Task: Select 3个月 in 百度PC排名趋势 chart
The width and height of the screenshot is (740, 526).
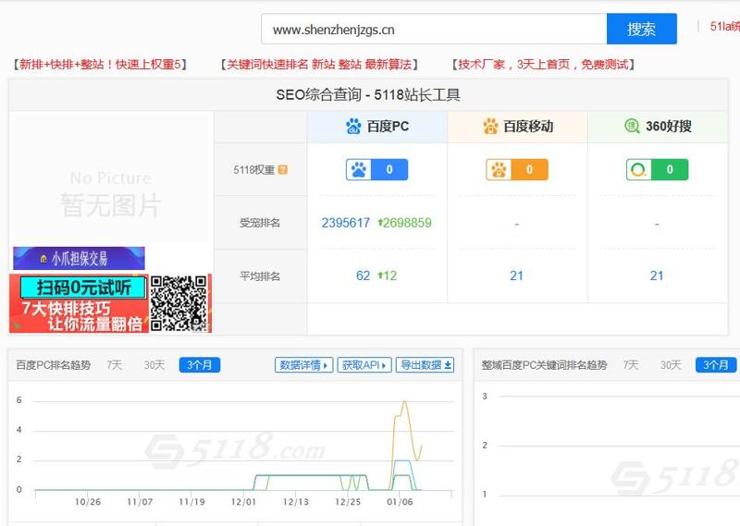Action: (x=200, y=365)
